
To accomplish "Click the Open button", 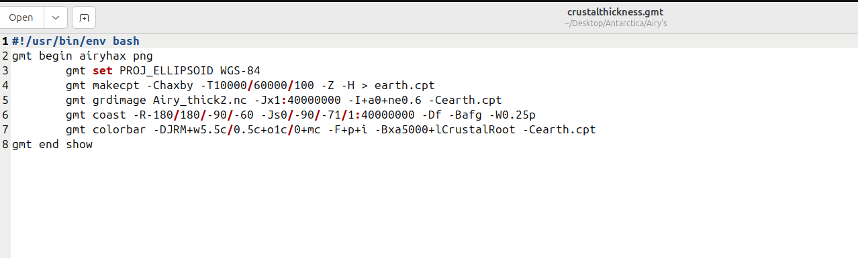I will pos(21,17).
